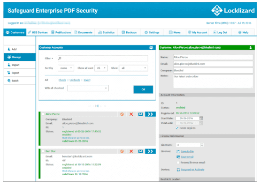Click page 1 in the pagination

click(x=97, y=106)
